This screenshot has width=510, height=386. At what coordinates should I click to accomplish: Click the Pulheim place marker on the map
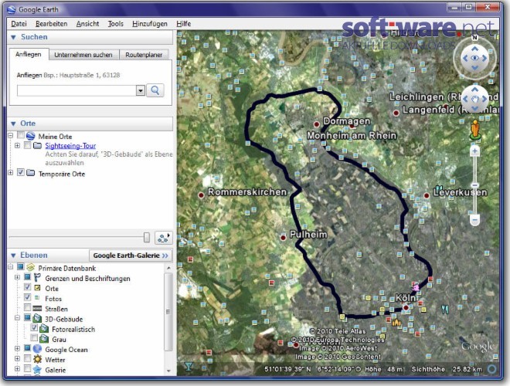click(x=283, y=238)
